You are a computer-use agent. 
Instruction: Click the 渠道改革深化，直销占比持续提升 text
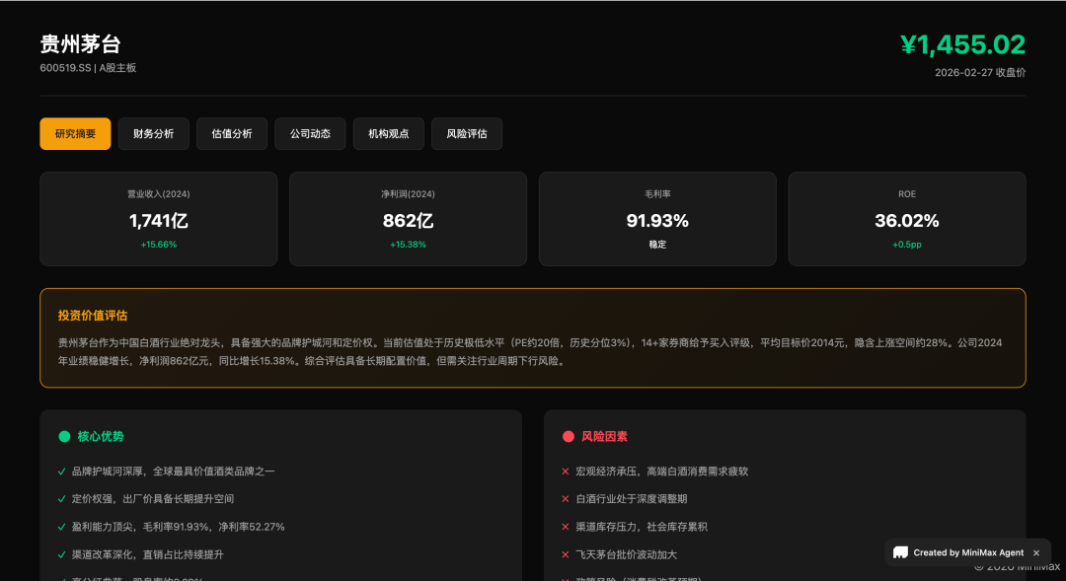tap(147, 554)
